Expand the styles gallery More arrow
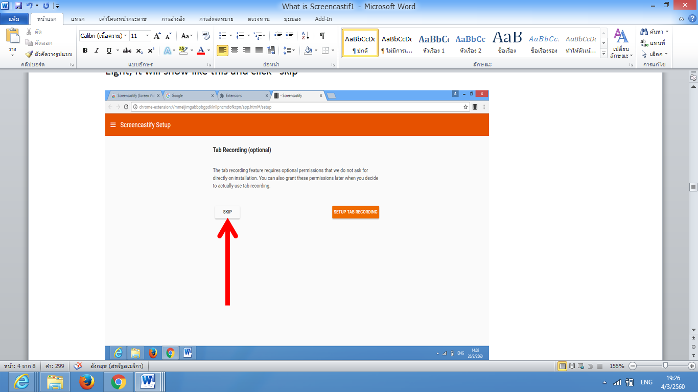698x392 pixels. click(x=603, y=54)
